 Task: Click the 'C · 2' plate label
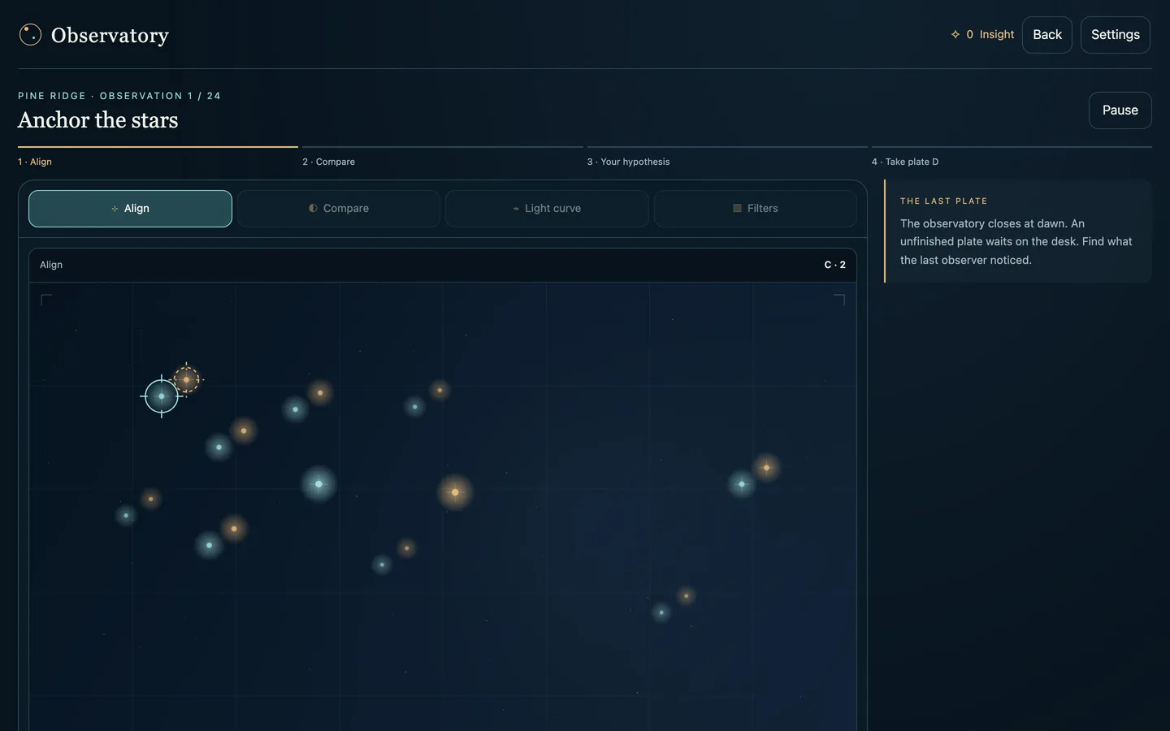tap(835, 265)
